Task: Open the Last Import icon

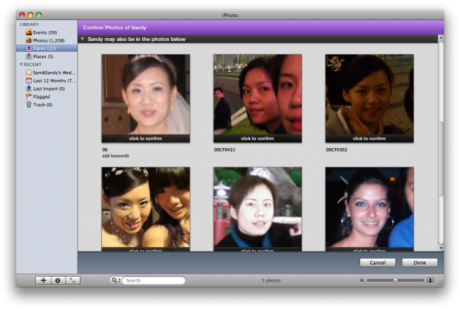Action: coord(29,88)
